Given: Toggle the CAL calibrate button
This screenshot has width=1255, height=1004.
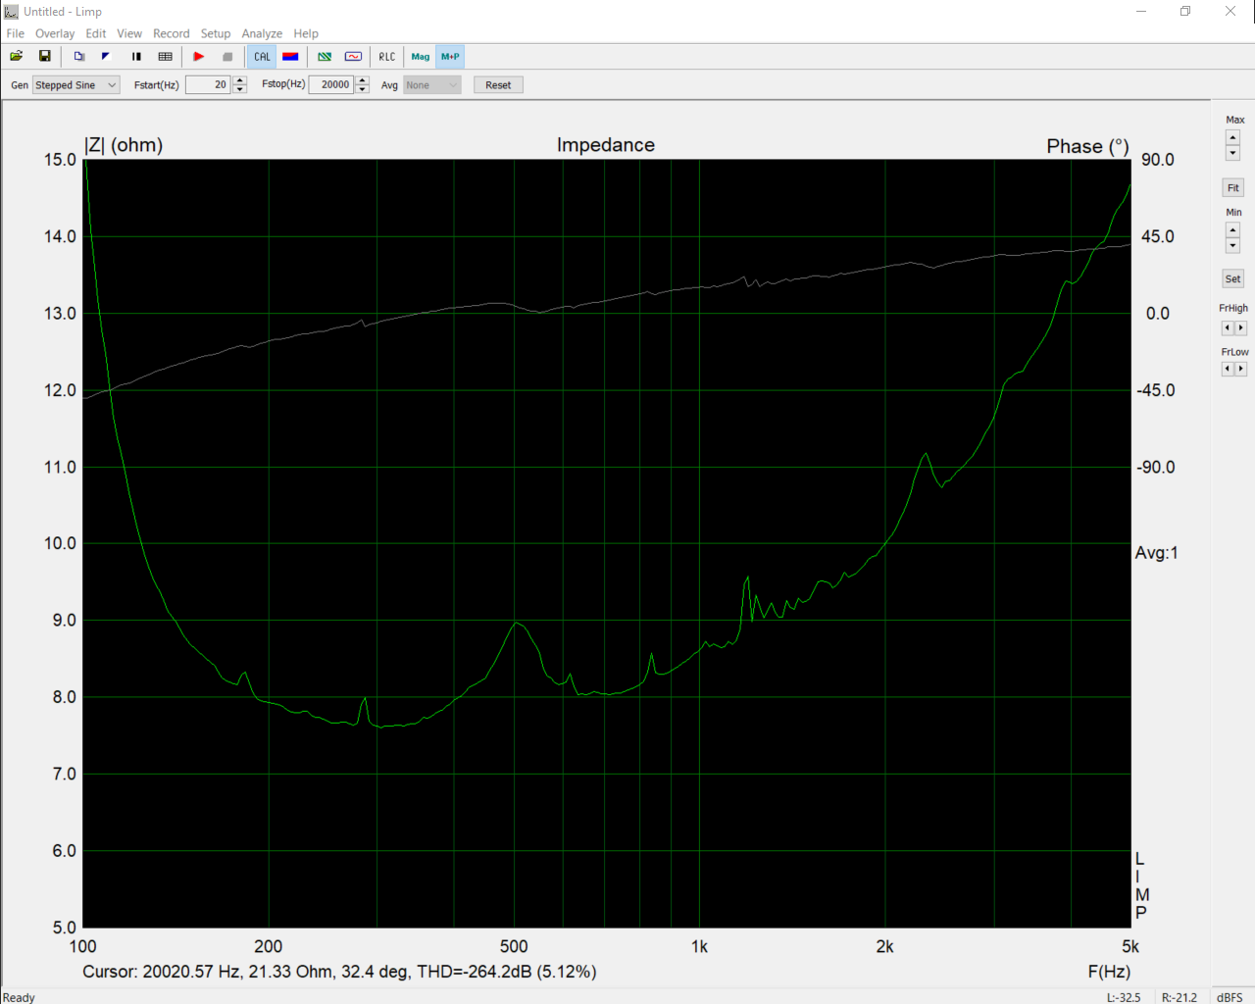Looking at the screenshot, I should [262, 57].
